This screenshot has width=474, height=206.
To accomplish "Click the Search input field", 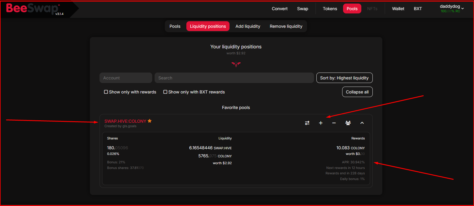I will pyautogui.click(x=234, y=78).
